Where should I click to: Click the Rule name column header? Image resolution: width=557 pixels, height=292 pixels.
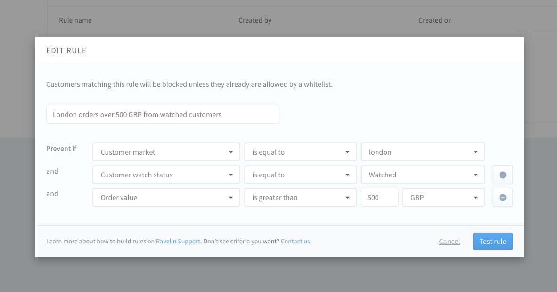coord(75,20)
